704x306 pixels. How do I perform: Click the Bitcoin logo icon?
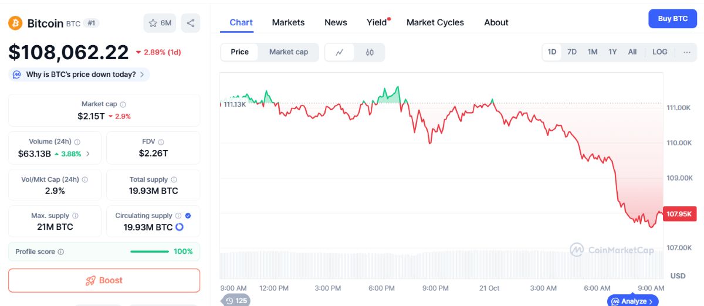coord(15,23)
